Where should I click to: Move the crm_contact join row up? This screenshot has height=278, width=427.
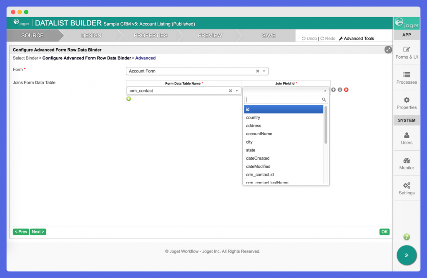point(333,89)
